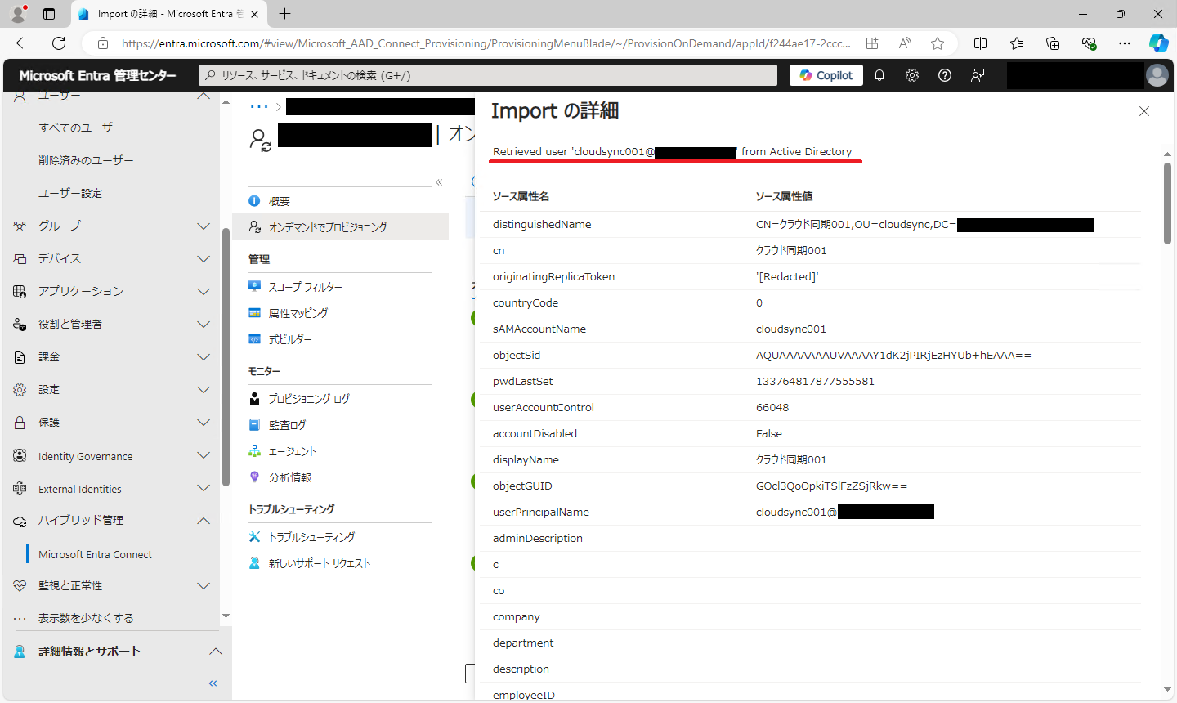
Task: Open a new browser tab
Action: pyautogui.click(x=284, y=14)
